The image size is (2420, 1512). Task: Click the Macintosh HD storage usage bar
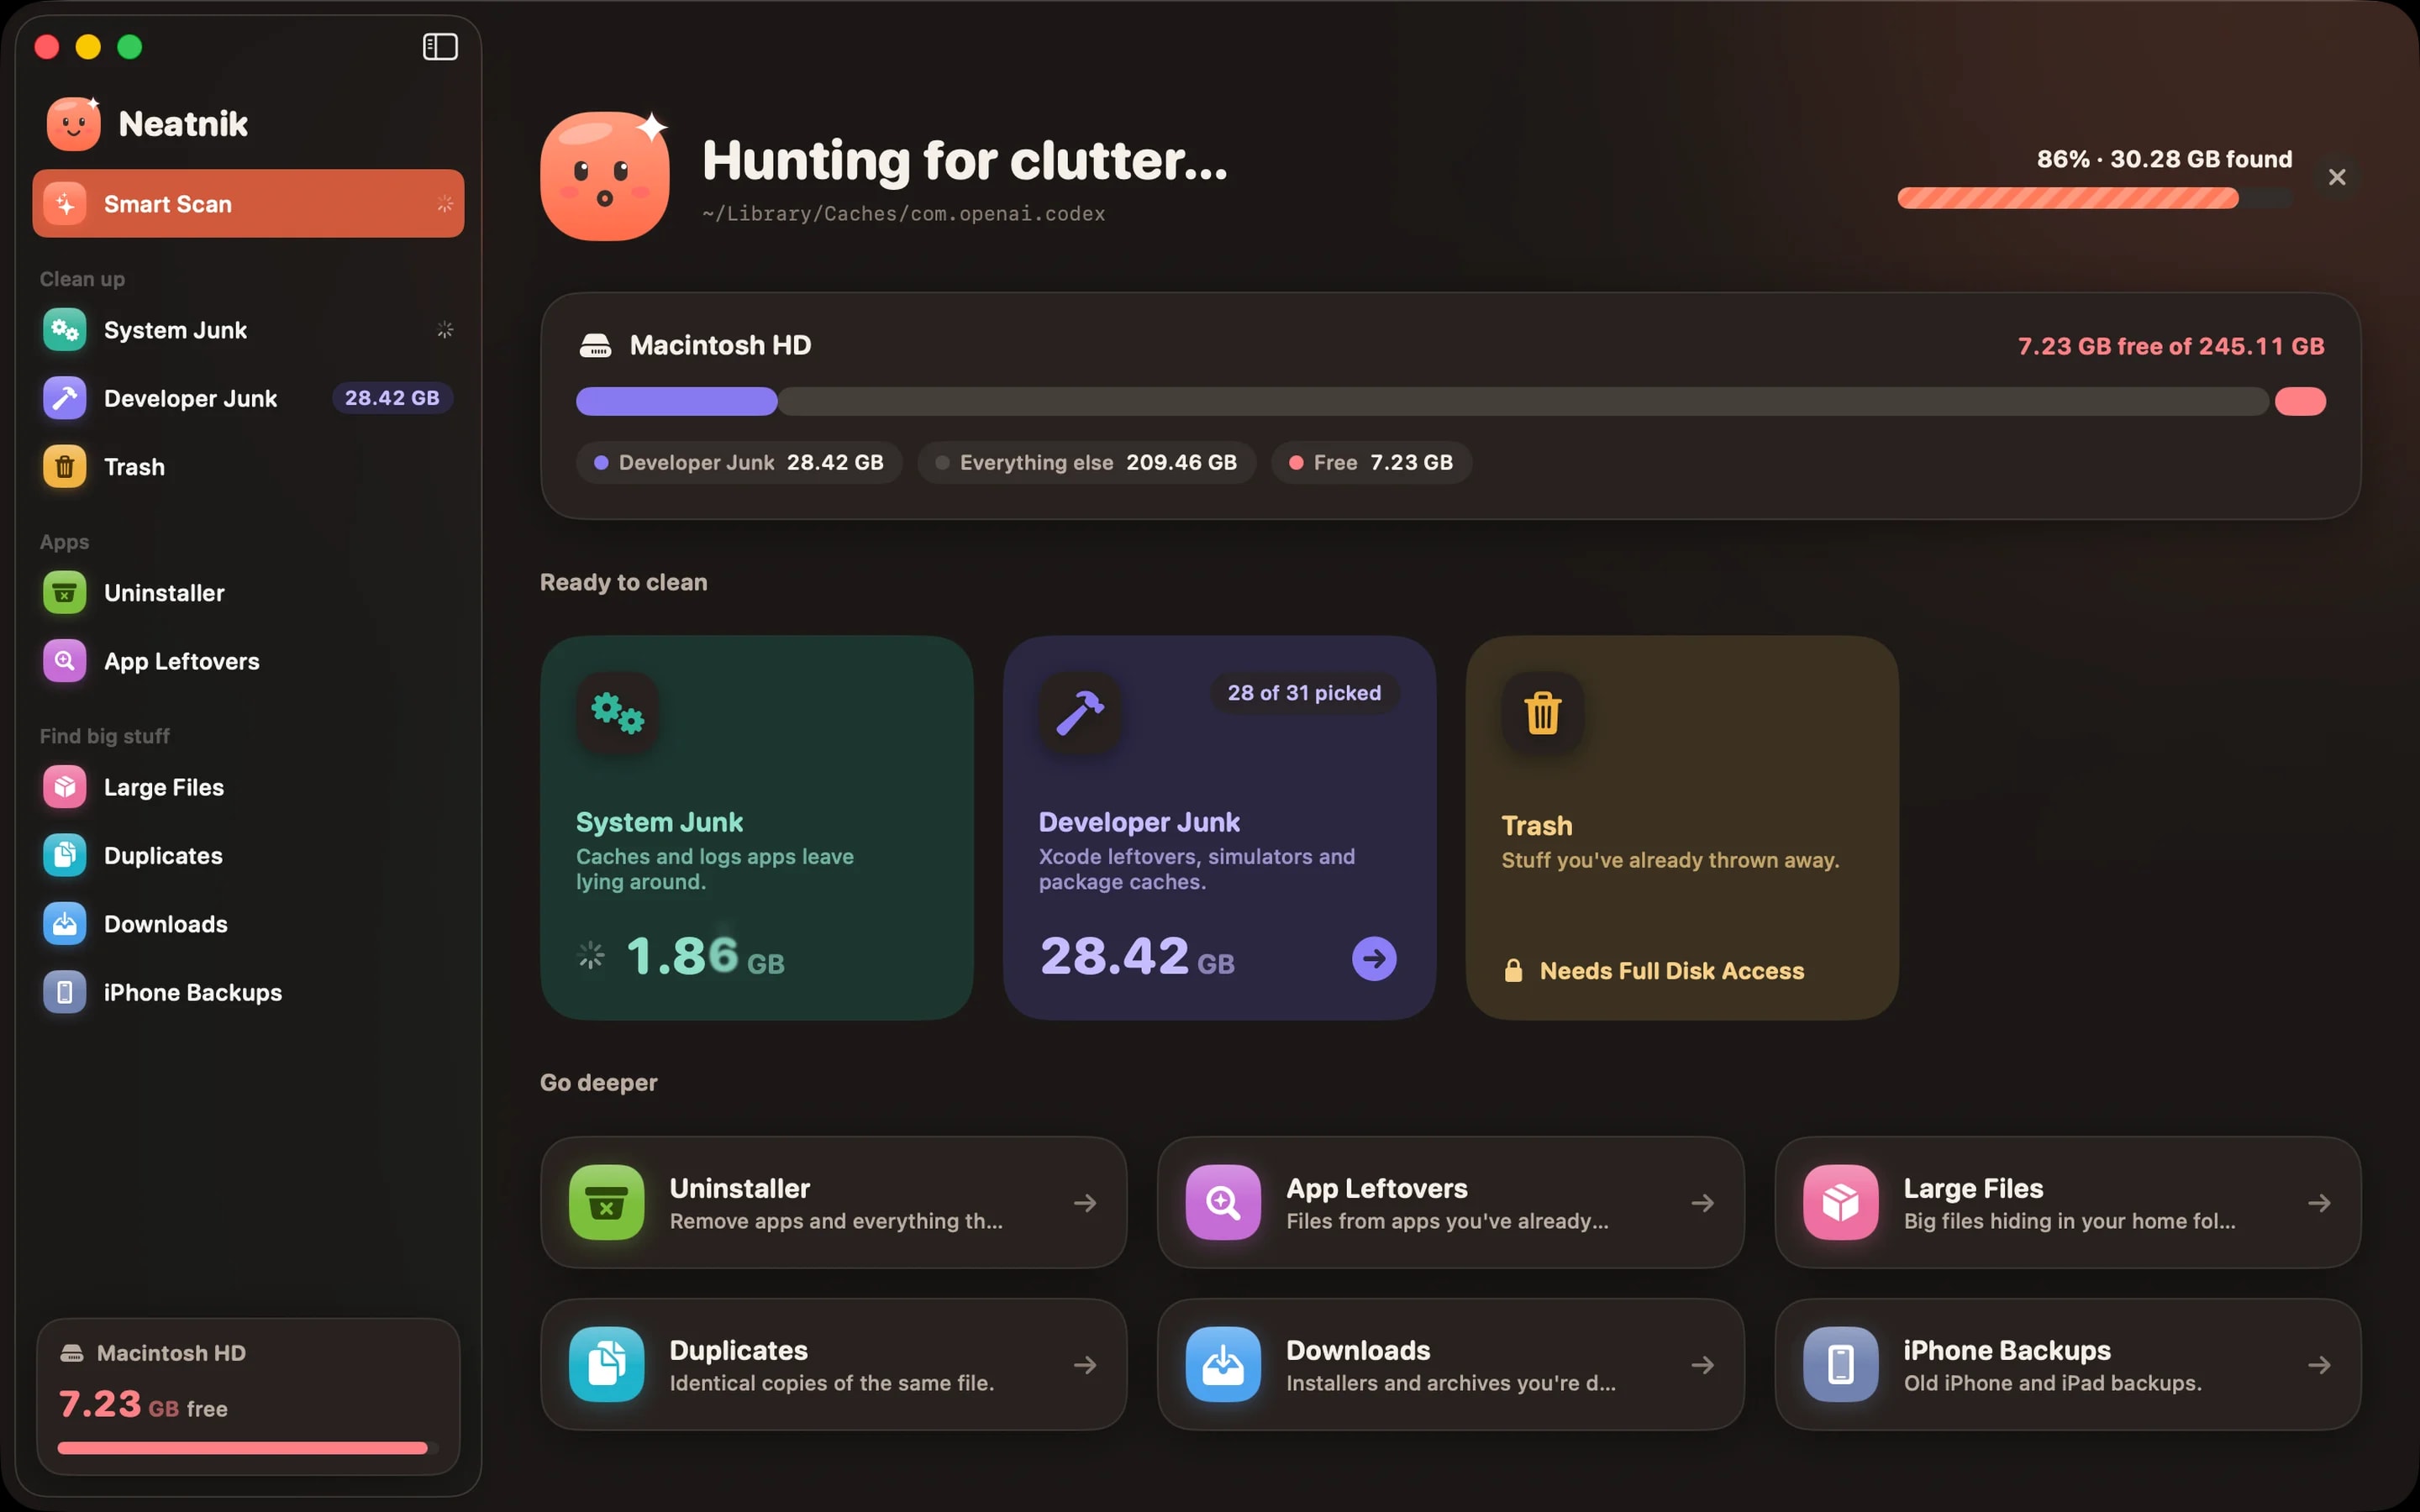pyautogui.click(x=1450, y=401)
